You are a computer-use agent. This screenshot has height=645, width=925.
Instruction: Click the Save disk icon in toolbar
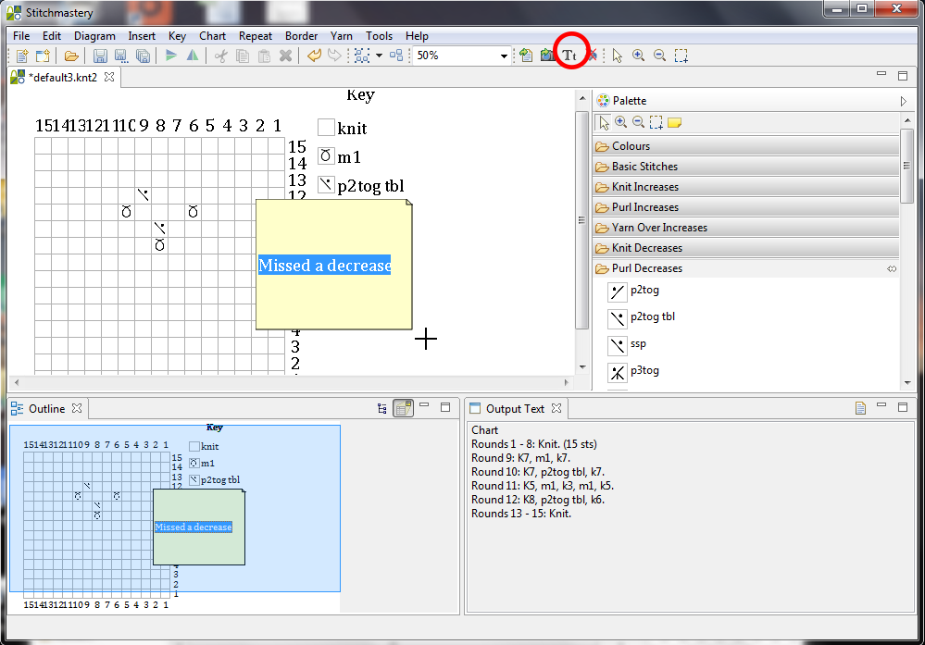coord(100,56)
